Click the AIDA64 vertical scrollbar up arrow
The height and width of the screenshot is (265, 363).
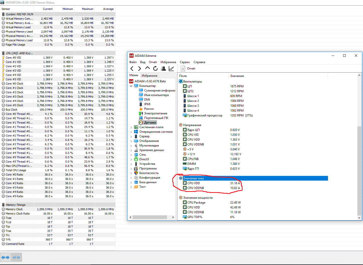[x=359, y=75]
